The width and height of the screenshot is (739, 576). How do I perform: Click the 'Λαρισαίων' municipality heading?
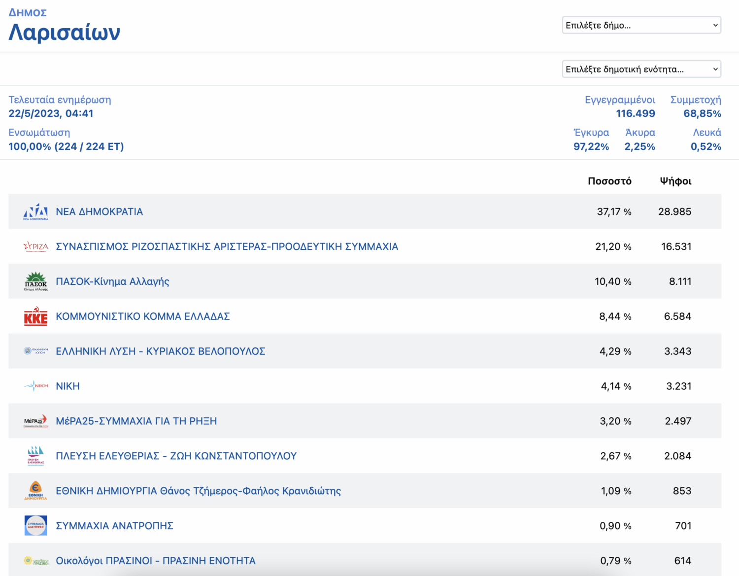(65, 33)
